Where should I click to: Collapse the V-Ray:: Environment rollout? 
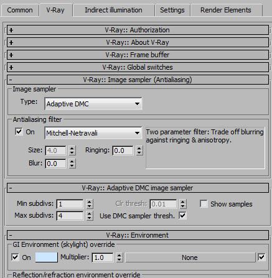pyautogui.click(x=138, y=235)
